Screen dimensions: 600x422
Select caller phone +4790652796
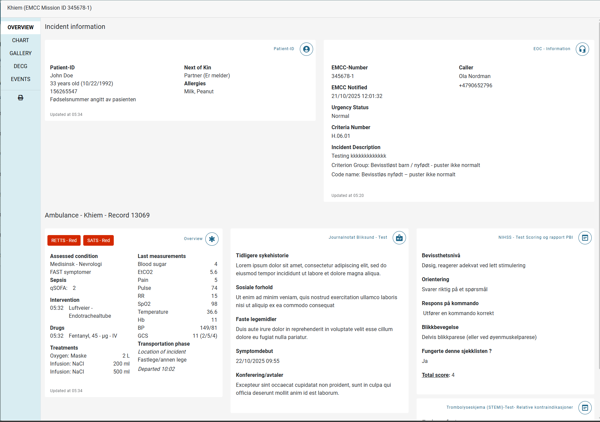[476, 85]
